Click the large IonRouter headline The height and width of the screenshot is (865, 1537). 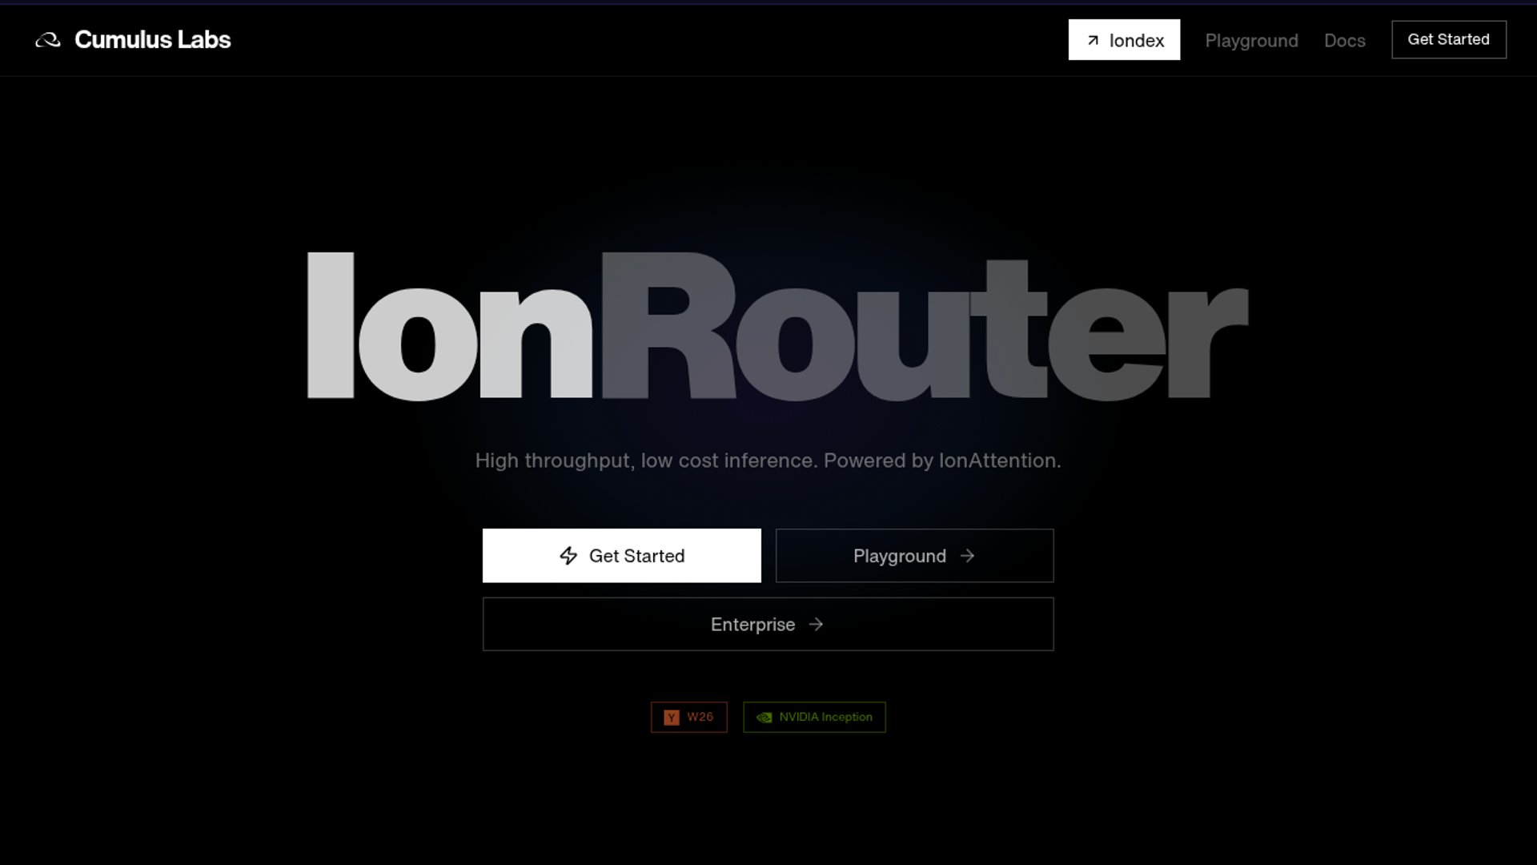coord(777,326)
